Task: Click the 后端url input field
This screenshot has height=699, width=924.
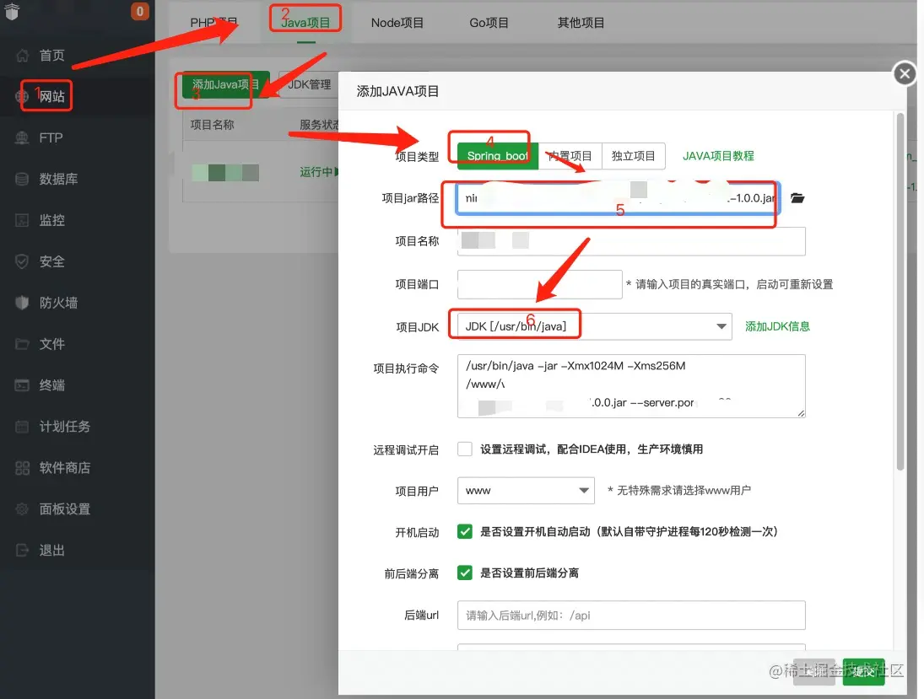Action: click(x=631, y=616)
